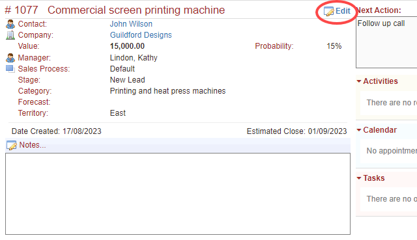
Task: Click the 15% probability value
Action: click(x=334, y=46)
